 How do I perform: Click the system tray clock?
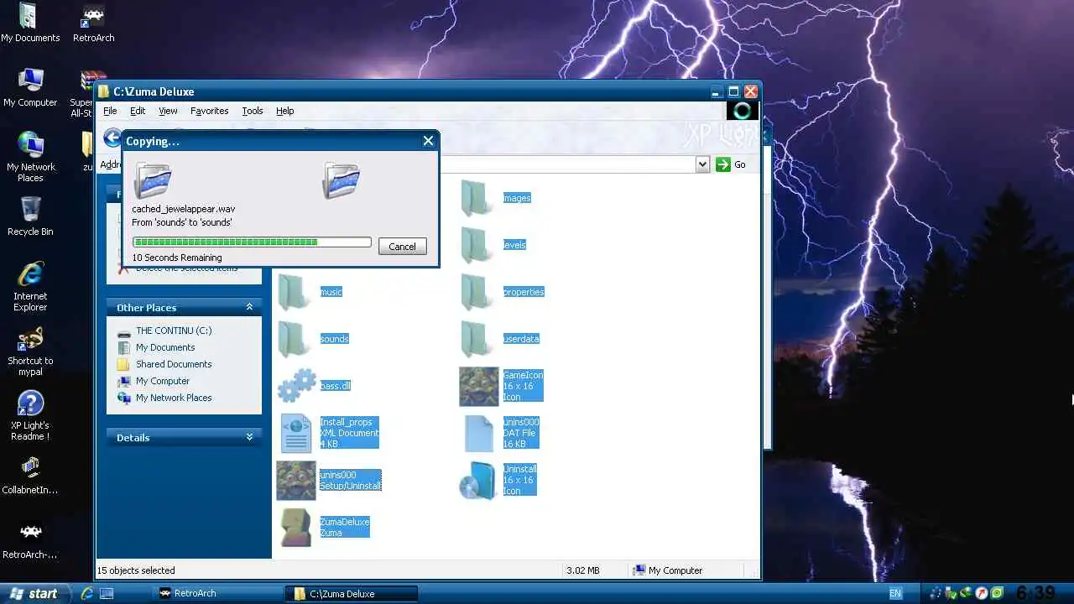pyautogui.click(x=1035, y=594)
